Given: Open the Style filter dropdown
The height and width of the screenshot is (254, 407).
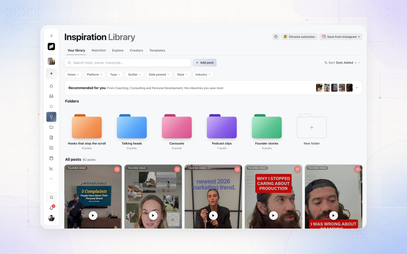Looking at the screenshot, I should click(182, 74).
